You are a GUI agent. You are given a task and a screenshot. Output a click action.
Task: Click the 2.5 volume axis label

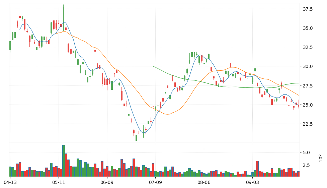[306, 165]
